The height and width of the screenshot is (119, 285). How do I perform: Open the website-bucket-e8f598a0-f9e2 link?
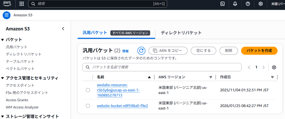(x=122, y=106)
